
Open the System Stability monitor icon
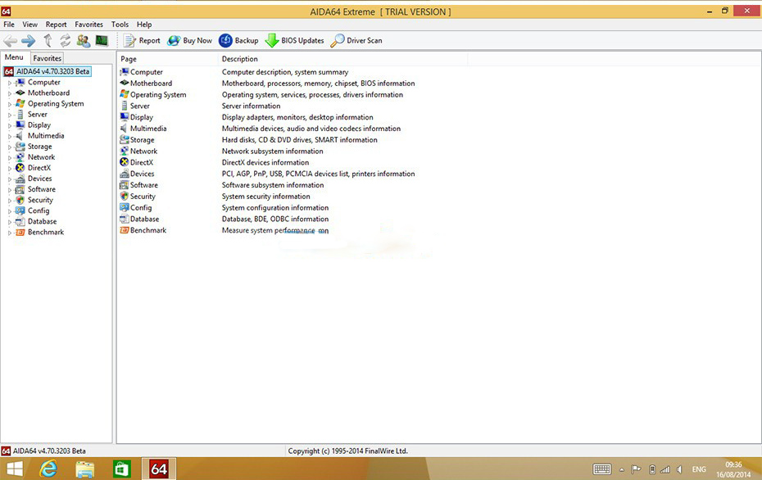102,41
